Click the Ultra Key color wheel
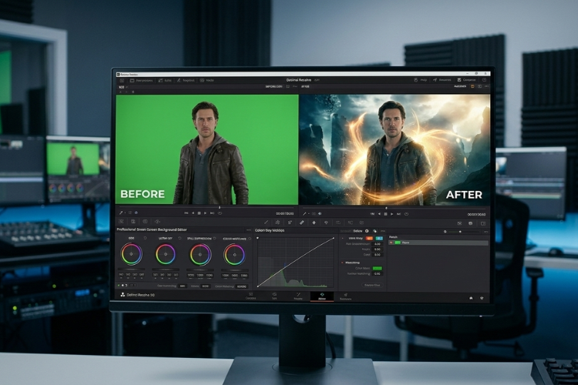578x385 pixels. [x=166, y=254]
